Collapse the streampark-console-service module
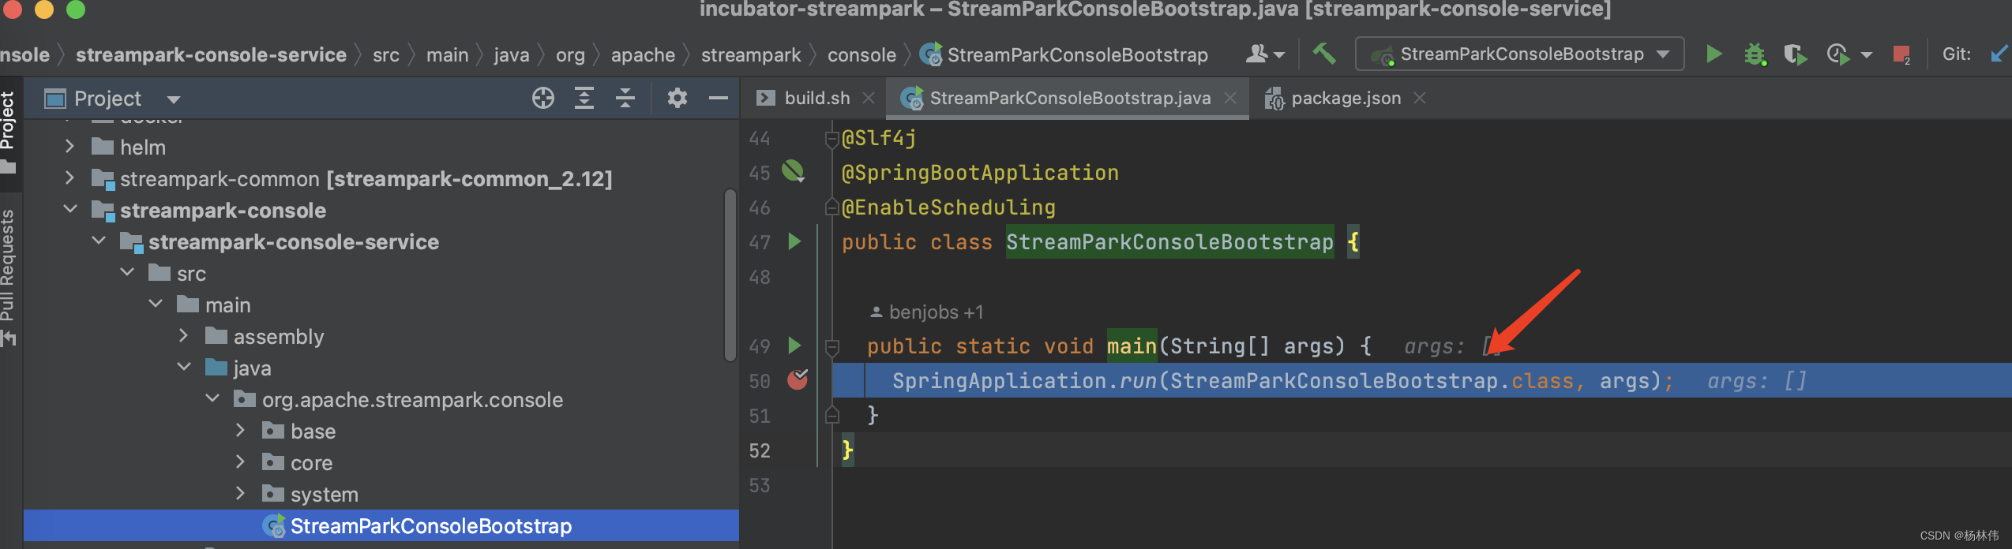Image resolution: width=2012 pixels, height=549 pixels. (99, 241)
